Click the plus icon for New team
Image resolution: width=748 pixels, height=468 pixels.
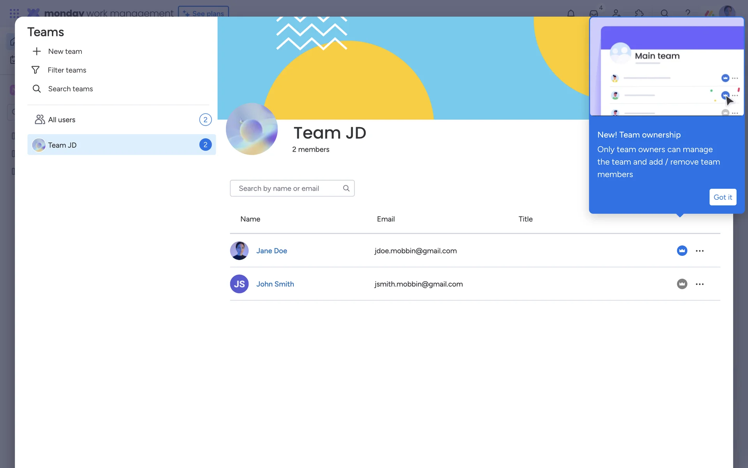(37, 51)
